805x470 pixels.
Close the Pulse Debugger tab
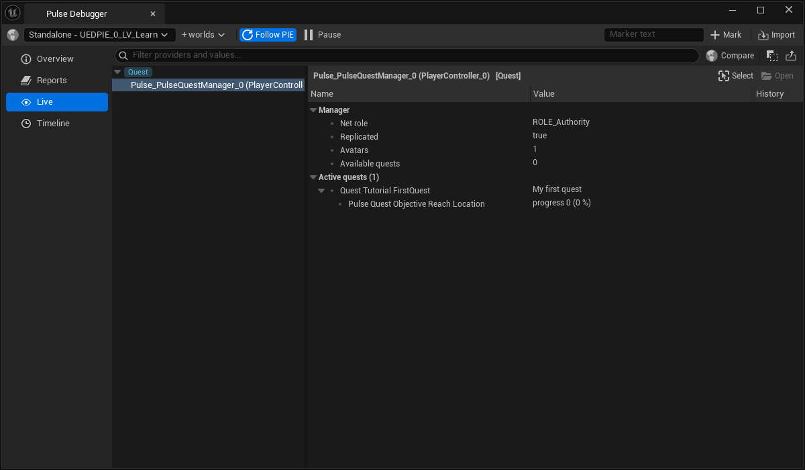153,14
